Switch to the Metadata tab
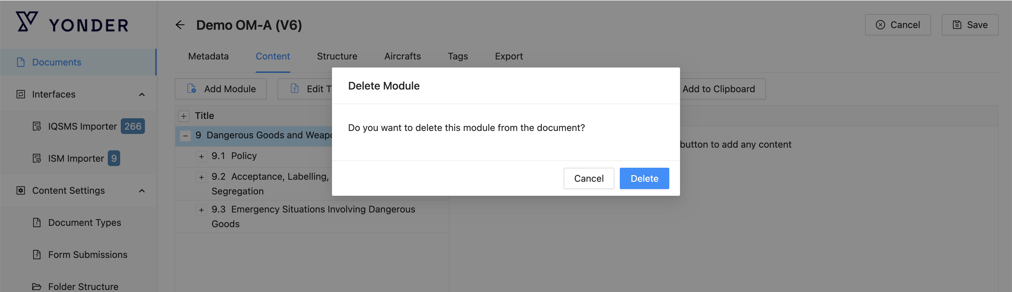This screenshot has height=292, width=1012. 208,56
